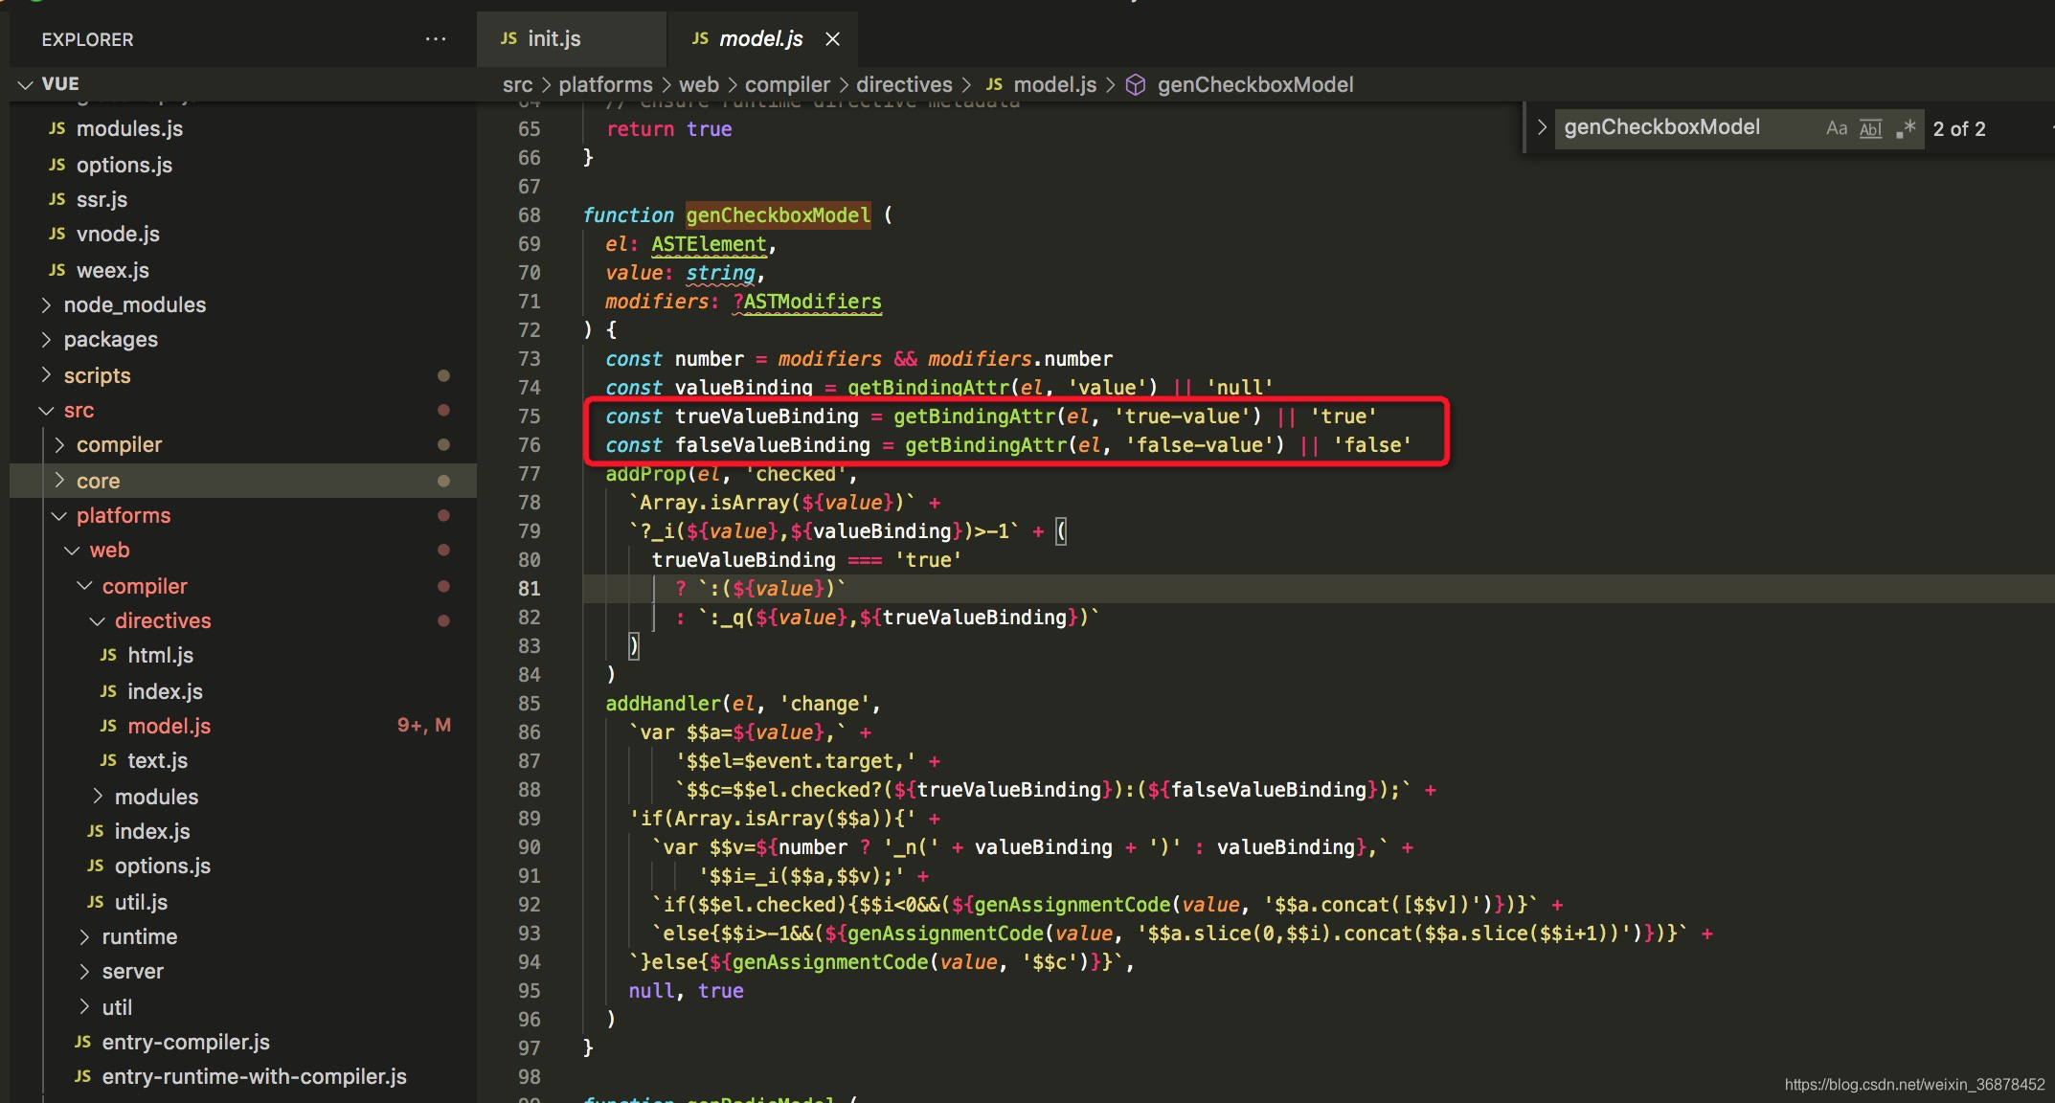The image size is (2055, 1103).
Task: Toggle Use Regular Expression in search
Action: pyautogui.click(x=1907, y=127)
